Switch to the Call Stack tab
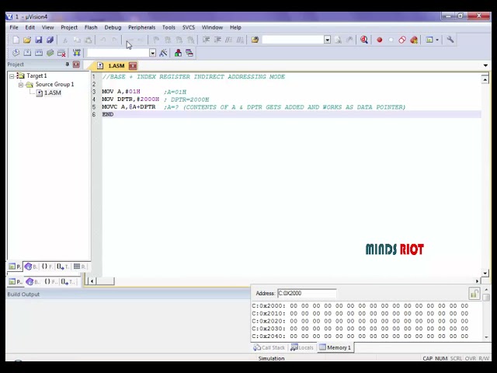This screenshot has height=373, width=497. tap(269, 347)
